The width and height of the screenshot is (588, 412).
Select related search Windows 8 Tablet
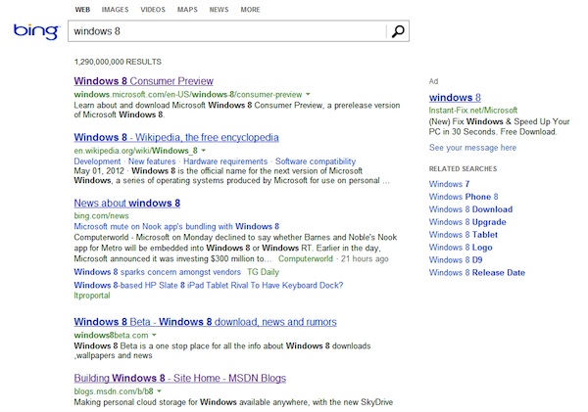(x=464, y=235)
